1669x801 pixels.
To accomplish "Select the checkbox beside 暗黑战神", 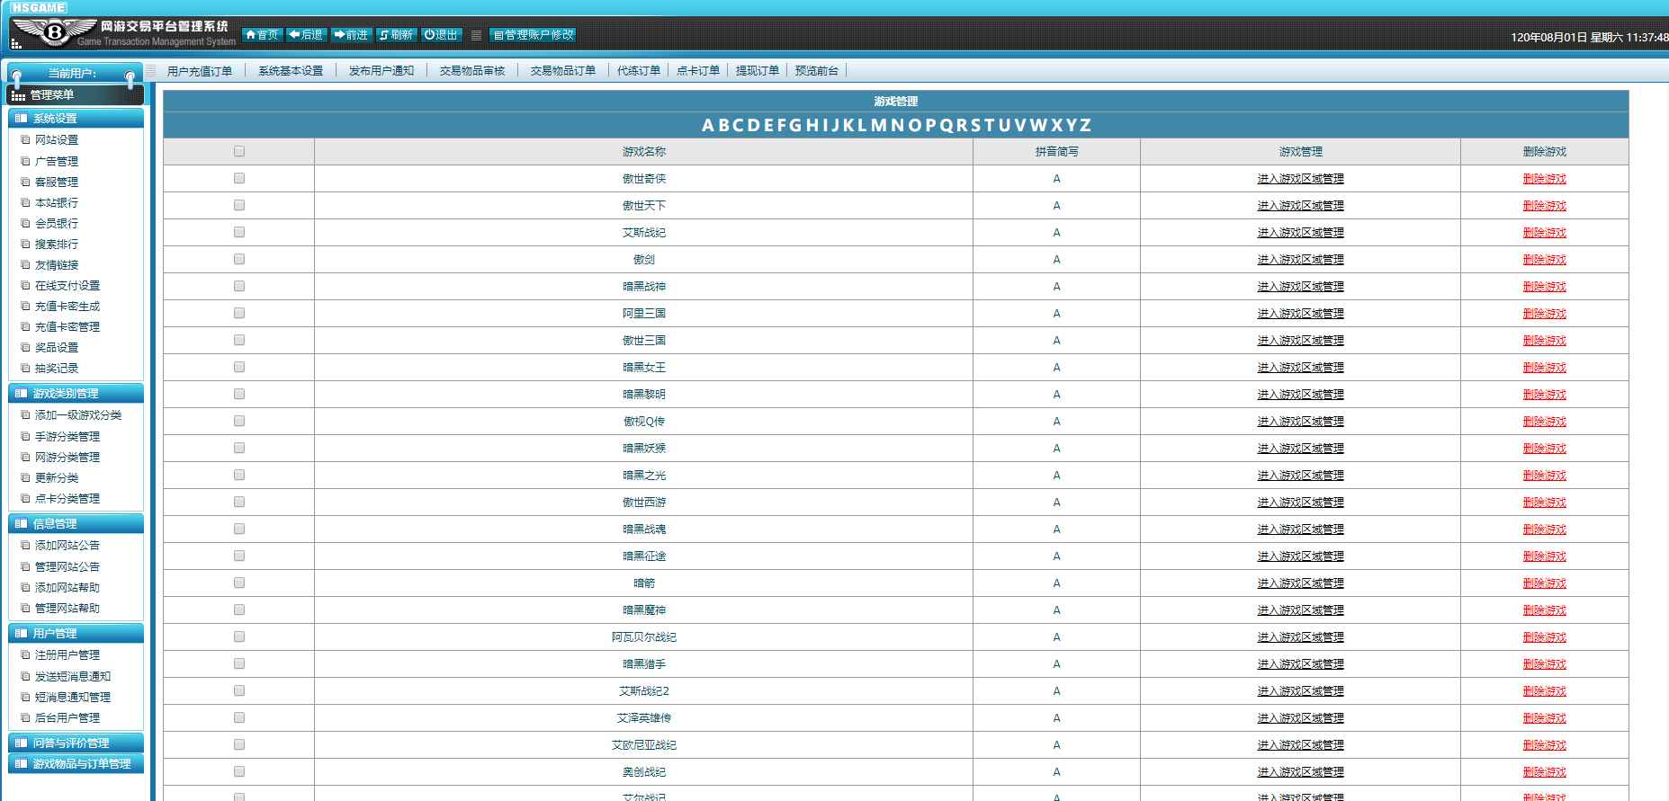I will click(239, 286).
